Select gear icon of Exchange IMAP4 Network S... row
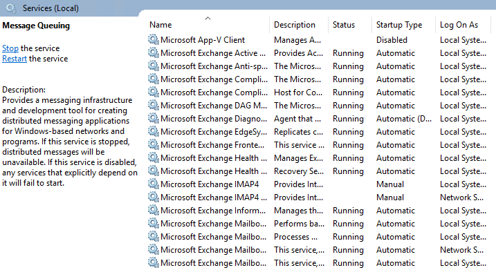This screenshot has height=270, width=496. click(x=154, y=197)
